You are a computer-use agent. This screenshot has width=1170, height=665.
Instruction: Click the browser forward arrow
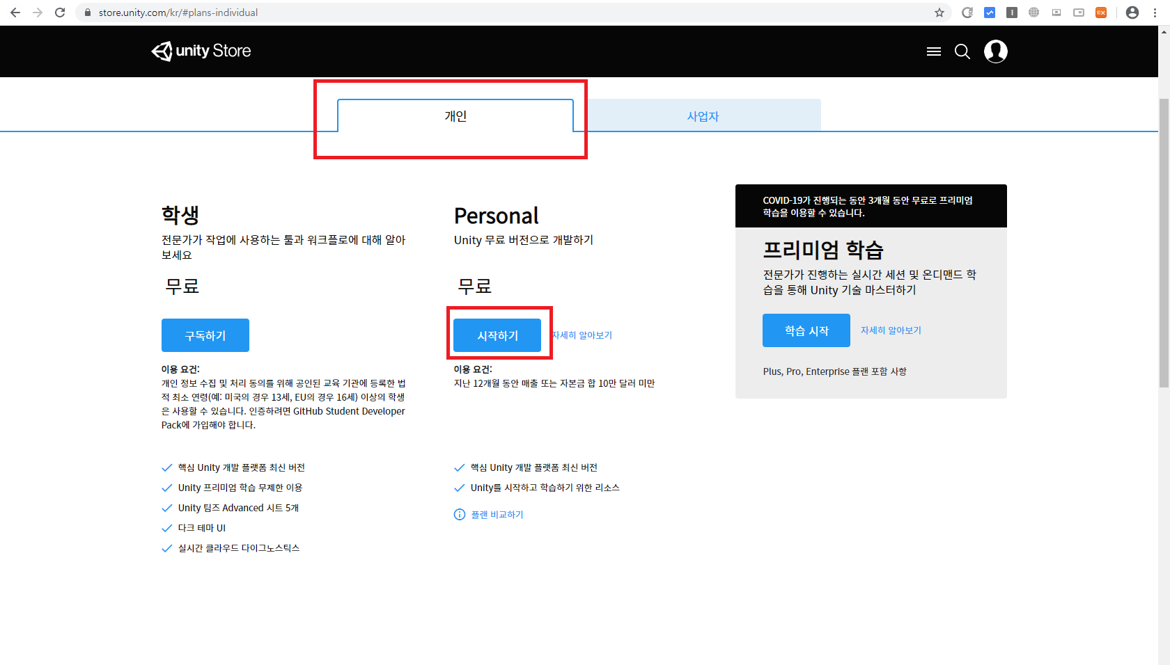point(38,13)
